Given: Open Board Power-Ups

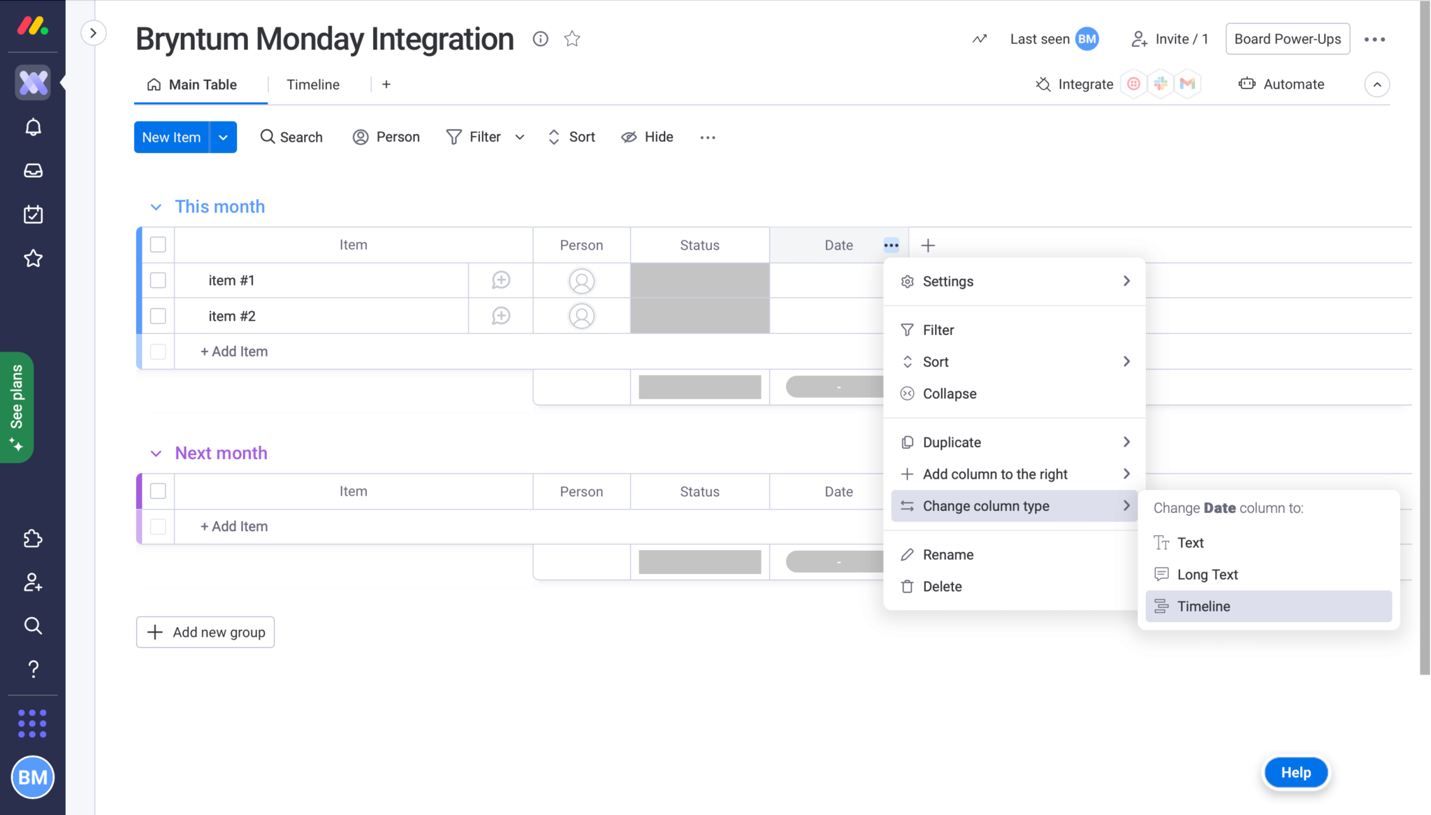Looking at the screenshot, I should (x=1288, y=39).
